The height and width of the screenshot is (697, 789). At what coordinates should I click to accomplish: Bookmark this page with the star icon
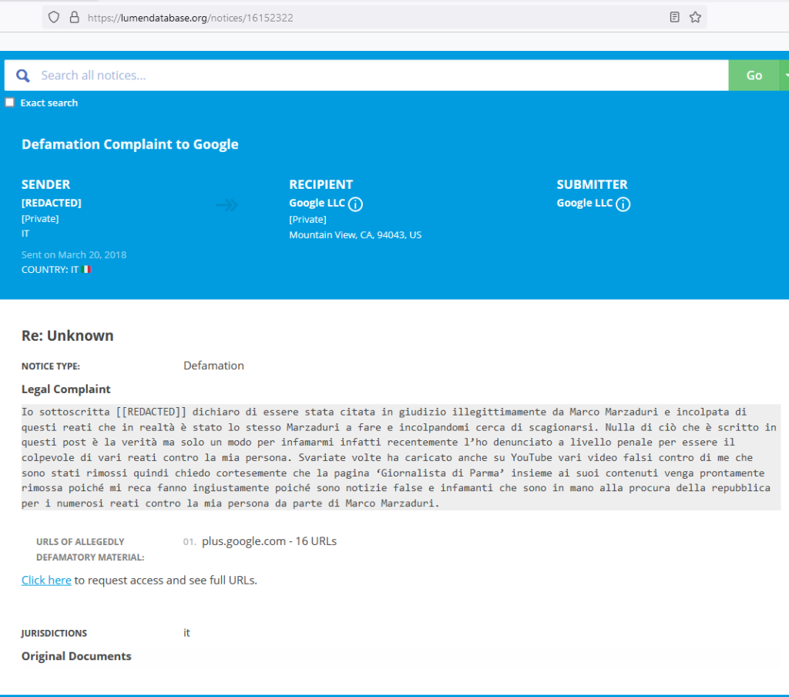click(696, 17)
